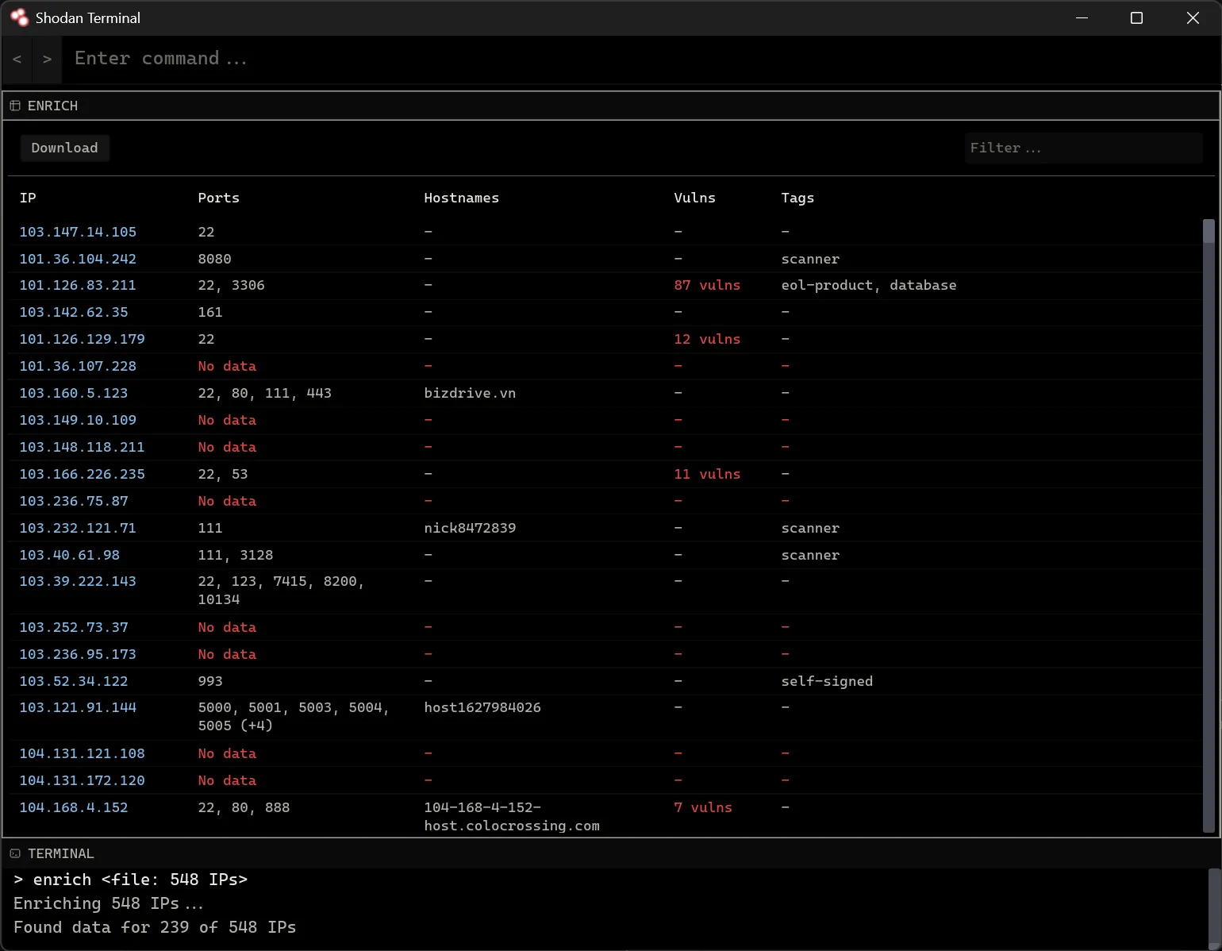
Task: Click the Found data for 239 of 548 IPs line
Action: click(x=155, y=927)
